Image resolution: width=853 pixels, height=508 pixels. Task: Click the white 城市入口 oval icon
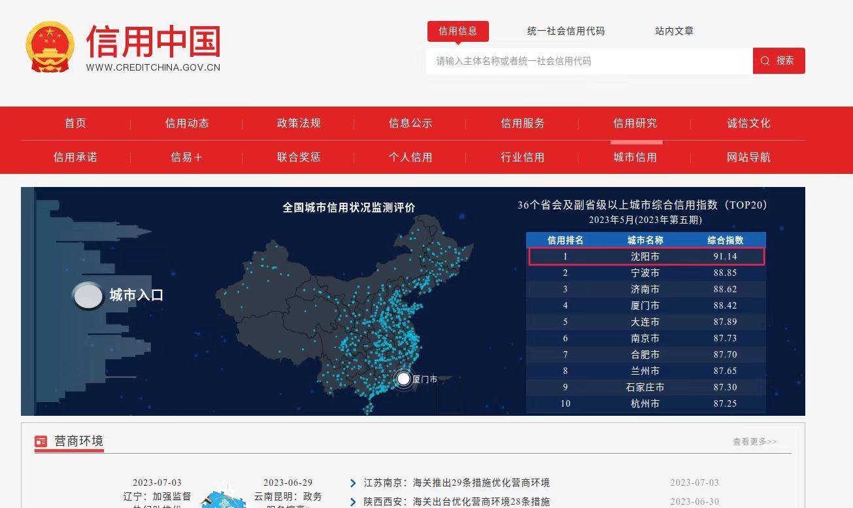tap(88, 296)
